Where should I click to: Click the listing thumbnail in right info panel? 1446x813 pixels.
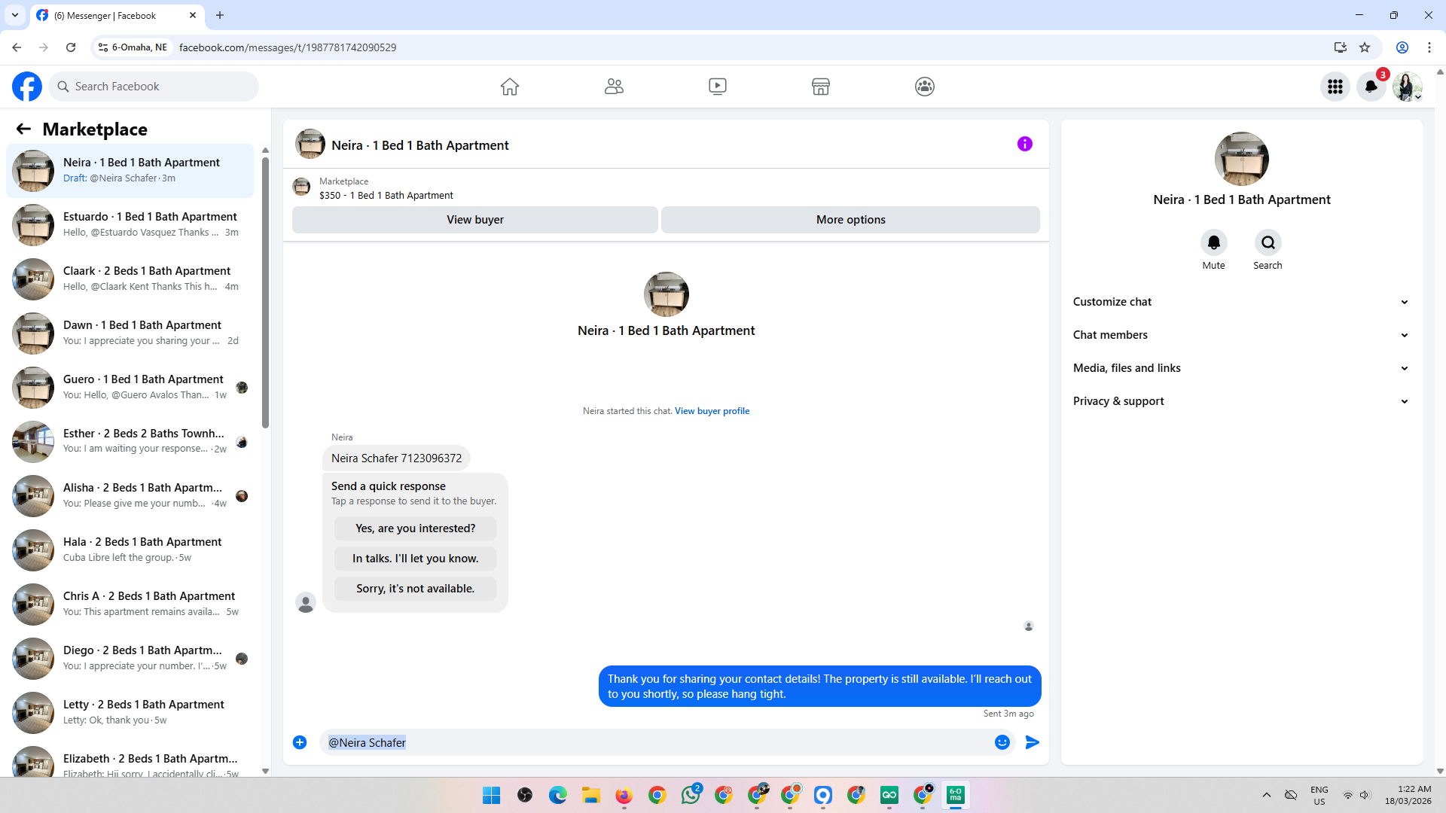pyautogui.click(x=1241, y=159)
